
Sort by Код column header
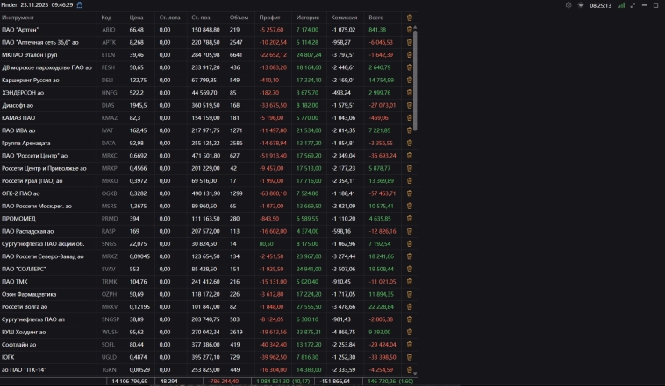click(x=106, y=18)
